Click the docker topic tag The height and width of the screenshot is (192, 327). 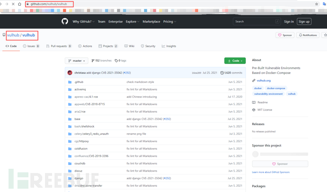pyautogui.click(x=258, y=88)
